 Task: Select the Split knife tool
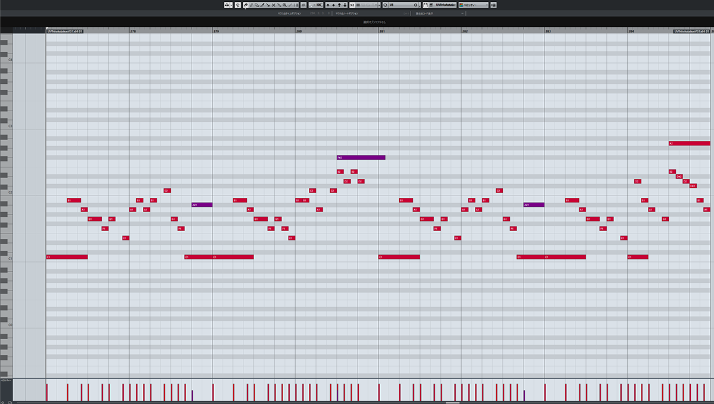pos(268,5)
